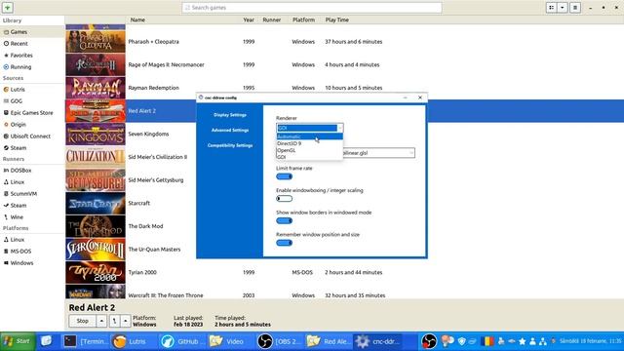Open view options dropdown arrow in Lutris header
Image resolution: width=624 pixels, height=351 pixels.
(x=562, y=7)
